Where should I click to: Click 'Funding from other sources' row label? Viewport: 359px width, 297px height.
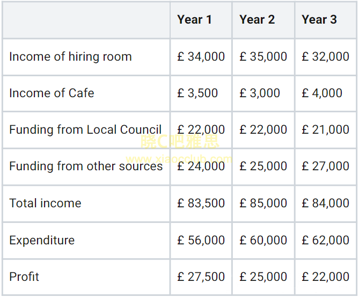tap(86, 166)
